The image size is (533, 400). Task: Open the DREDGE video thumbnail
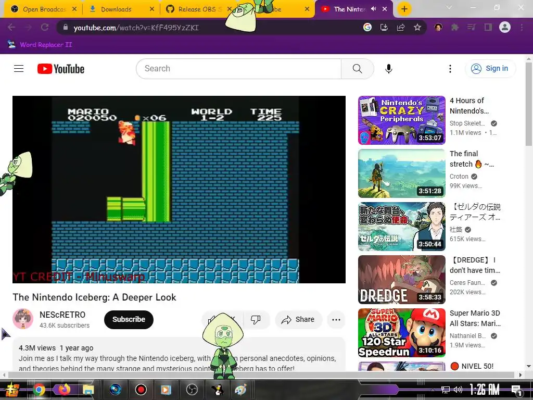(401, 280)
